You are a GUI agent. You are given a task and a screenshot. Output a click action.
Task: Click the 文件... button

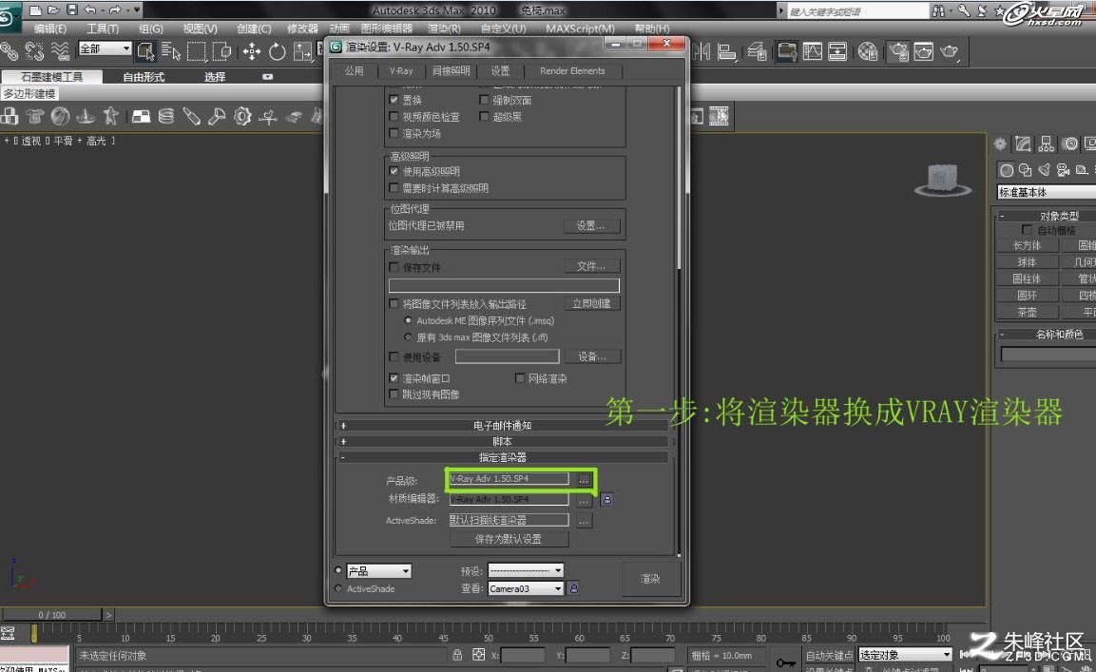pyautogui.click(x=591, y=266)
